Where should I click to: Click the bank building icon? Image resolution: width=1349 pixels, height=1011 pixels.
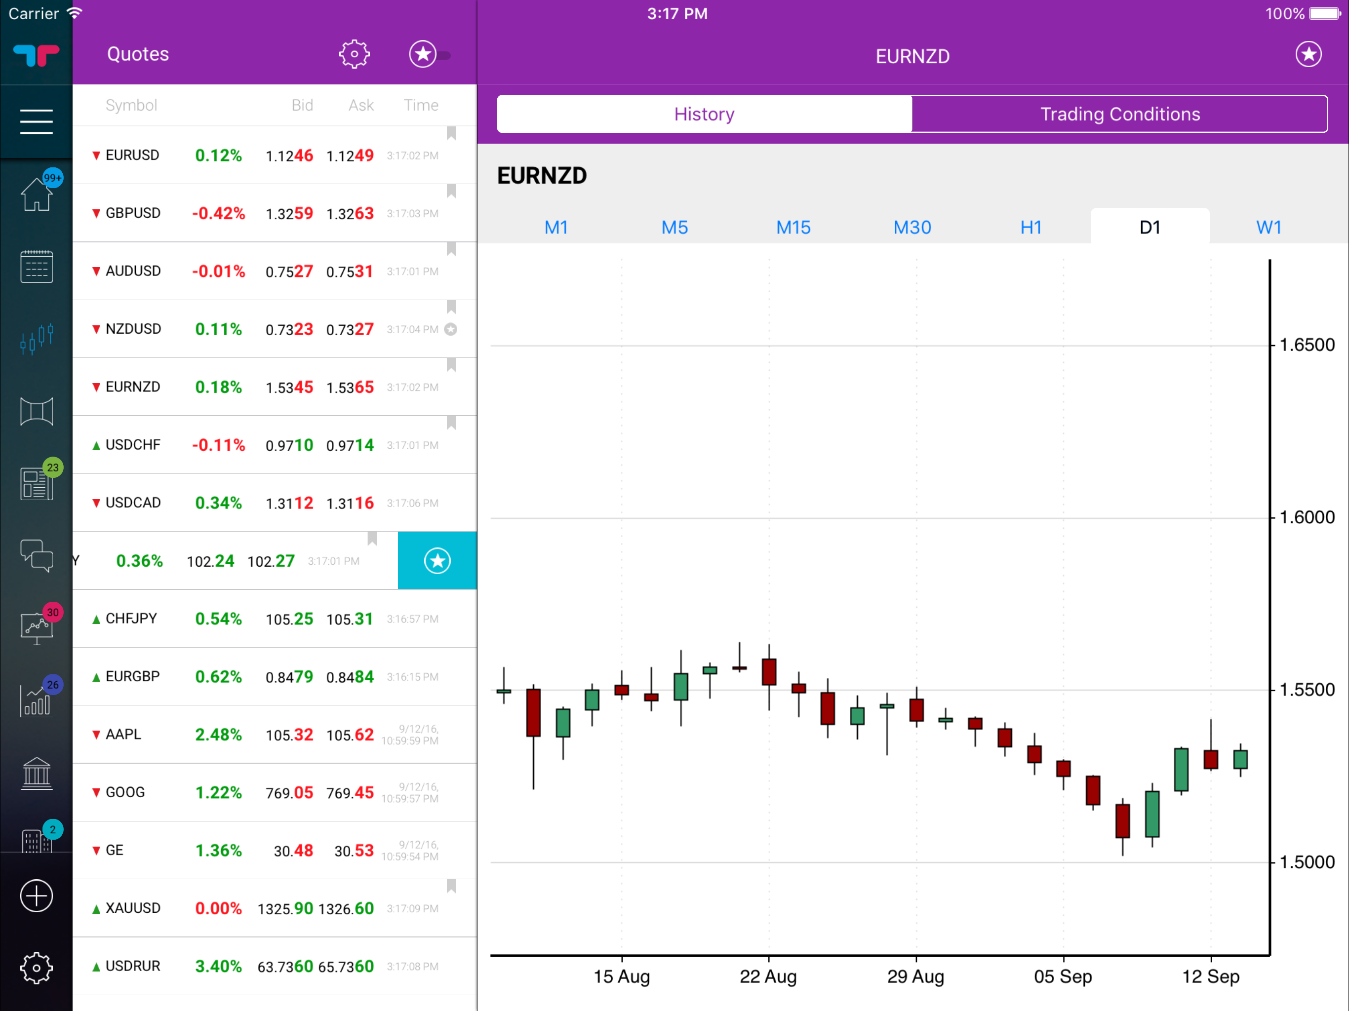click(37, 773)
